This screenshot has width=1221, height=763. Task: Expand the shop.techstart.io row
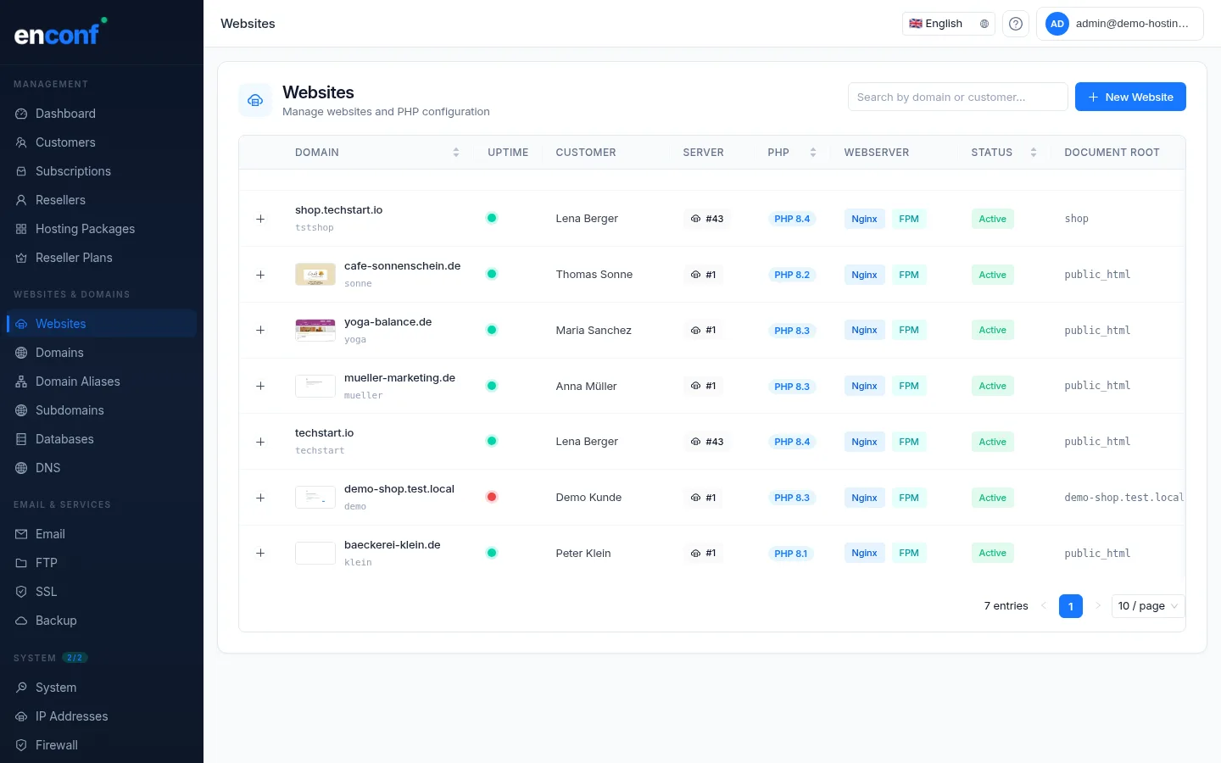(260, 219)
